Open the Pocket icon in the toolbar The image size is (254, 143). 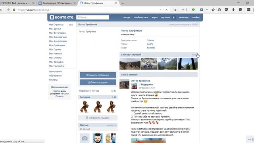coord(226,10)
